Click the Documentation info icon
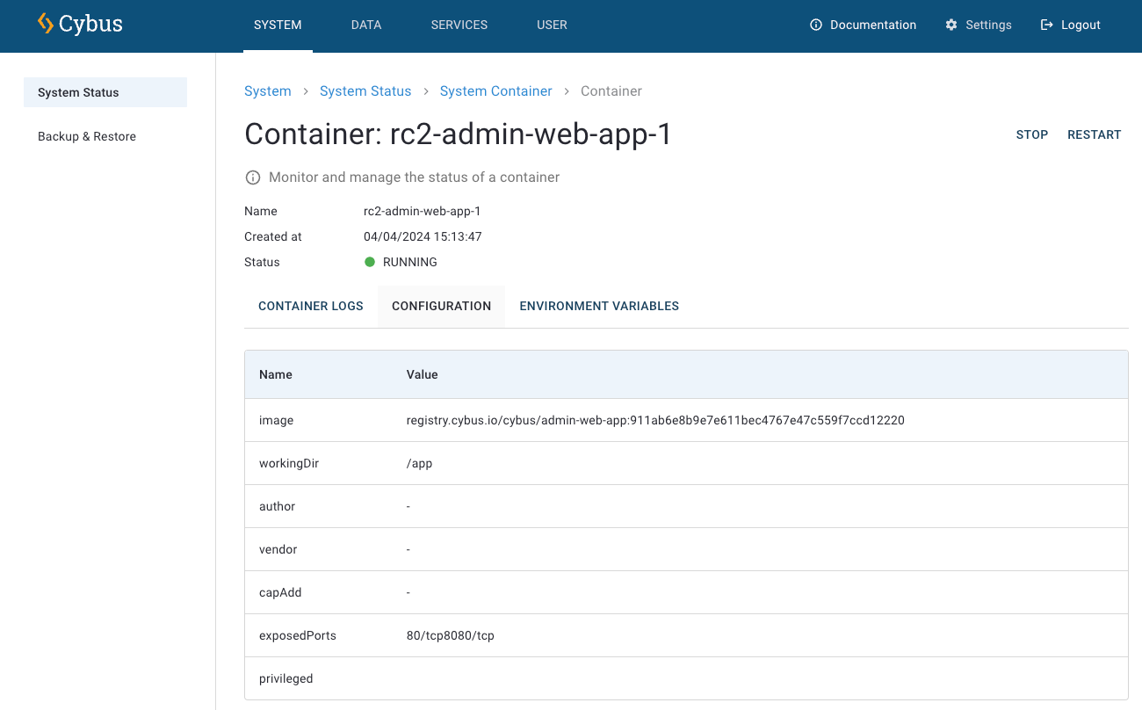 [x=816, y=25]
